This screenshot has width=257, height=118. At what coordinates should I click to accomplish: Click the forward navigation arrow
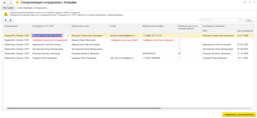(10, 2)
